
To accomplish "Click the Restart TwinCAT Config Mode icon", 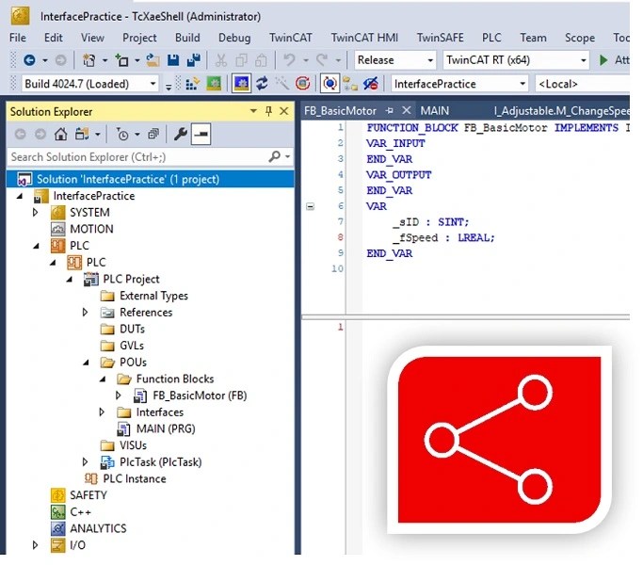I will (241, 84).
